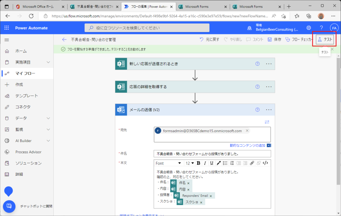
Task: Open ellipsis menu for メールの送信 (V2) step
Action: pyautogui.click(x=269, y=110)
